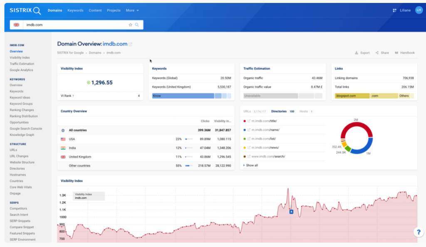Open the Projects menu

[x=114, y=10]
